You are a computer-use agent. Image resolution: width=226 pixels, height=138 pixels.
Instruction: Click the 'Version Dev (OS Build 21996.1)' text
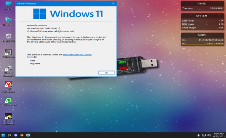point(44,28)
